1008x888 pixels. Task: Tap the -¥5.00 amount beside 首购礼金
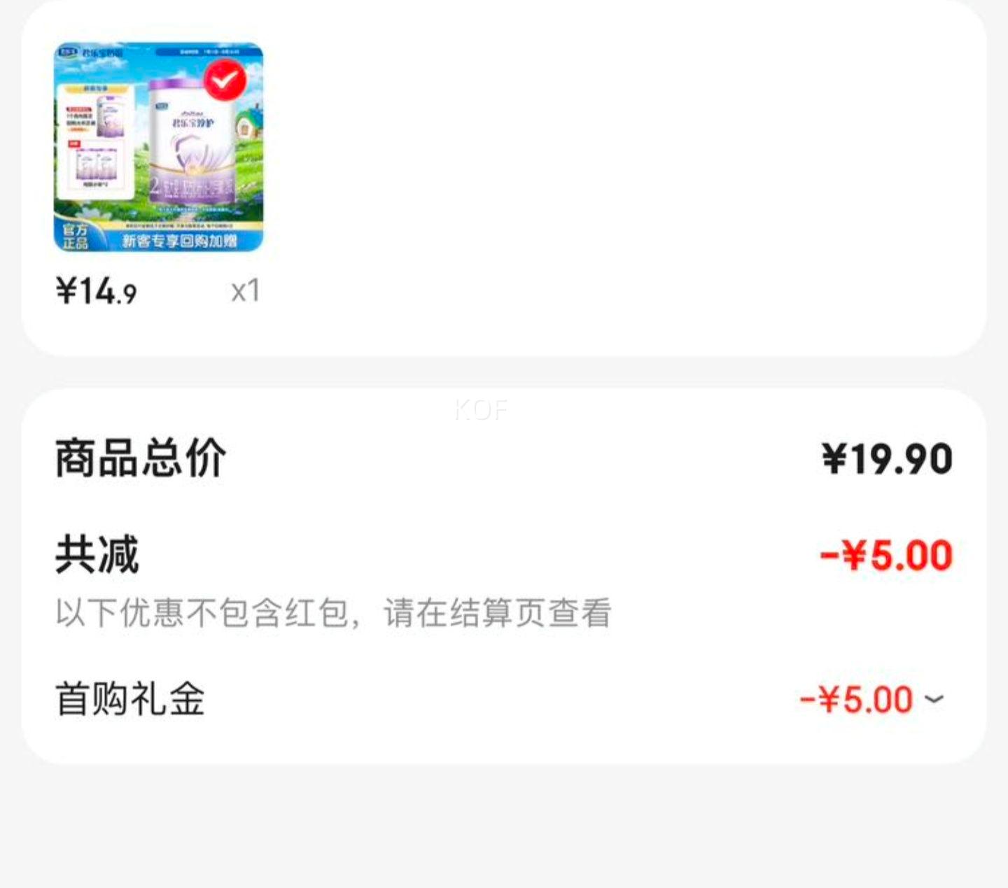[x=857, y=699]
